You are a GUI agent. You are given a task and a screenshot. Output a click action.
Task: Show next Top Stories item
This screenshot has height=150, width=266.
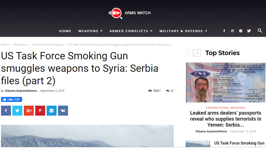[x=197, y=53]
